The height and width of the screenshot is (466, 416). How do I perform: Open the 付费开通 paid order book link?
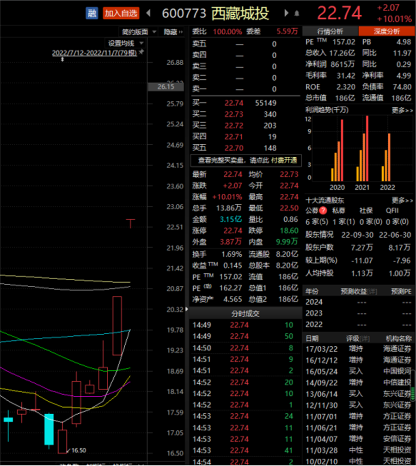(284, 160)
